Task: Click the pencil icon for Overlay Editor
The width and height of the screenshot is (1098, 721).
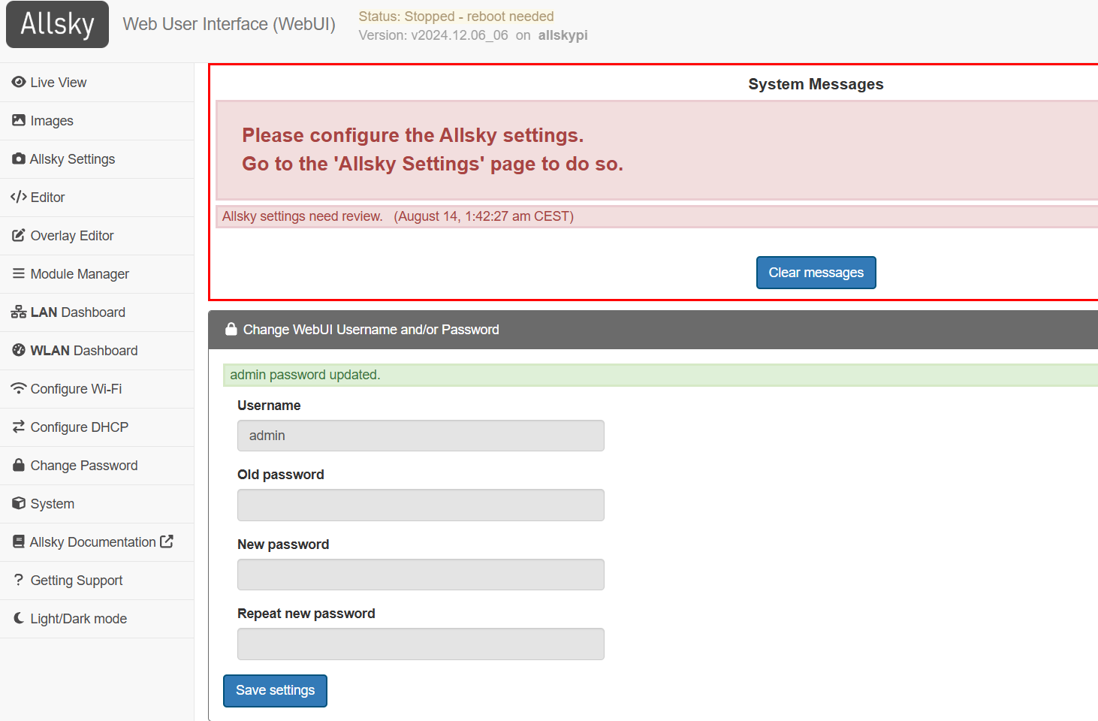Action: (x=19, y=235)
